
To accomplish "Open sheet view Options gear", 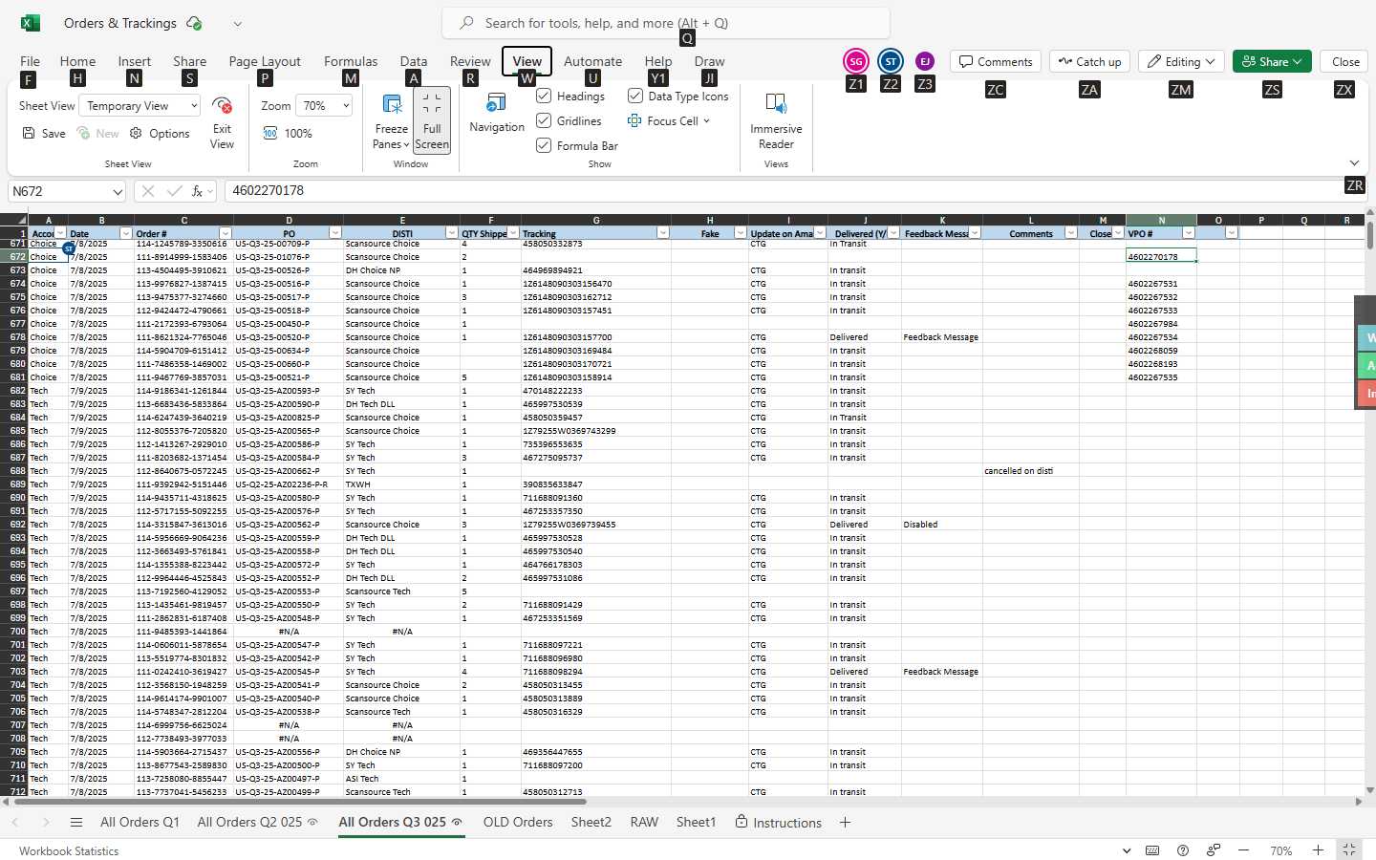I will tap(136, 133).
